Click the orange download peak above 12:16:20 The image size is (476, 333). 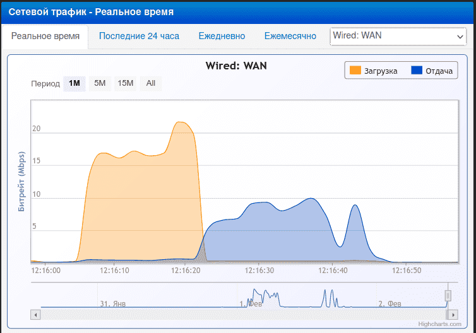click(x=182, y=123)
